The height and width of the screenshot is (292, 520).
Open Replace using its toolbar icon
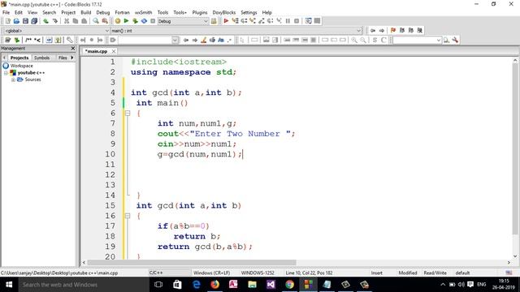coord(105,21)
